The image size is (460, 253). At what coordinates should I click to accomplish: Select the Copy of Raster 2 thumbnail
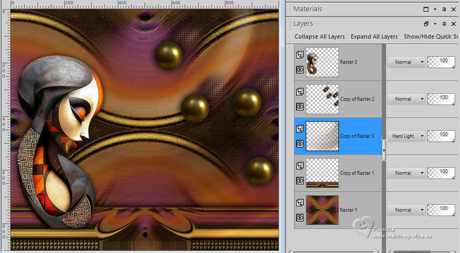click(x=322, y=99)
